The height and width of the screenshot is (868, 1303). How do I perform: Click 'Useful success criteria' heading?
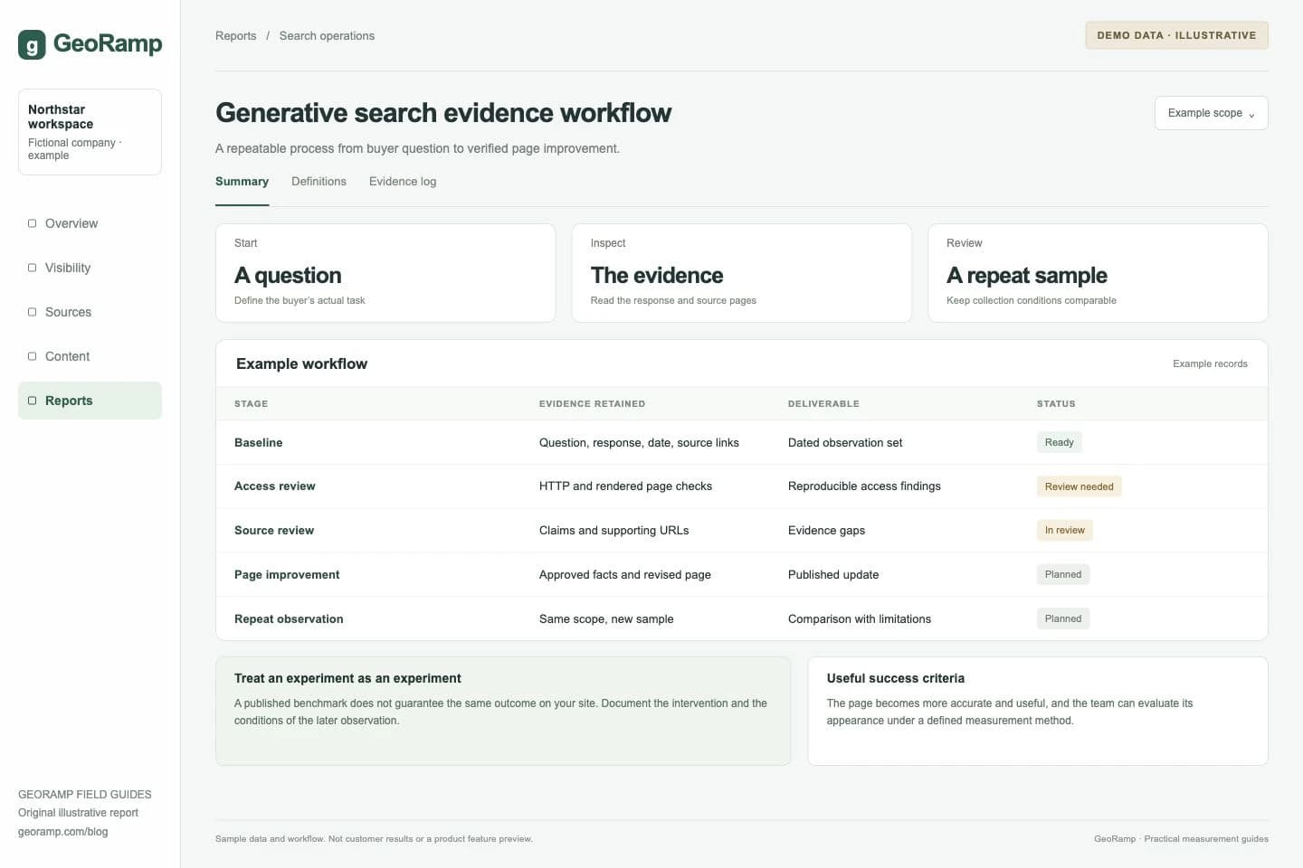point(895,678)
